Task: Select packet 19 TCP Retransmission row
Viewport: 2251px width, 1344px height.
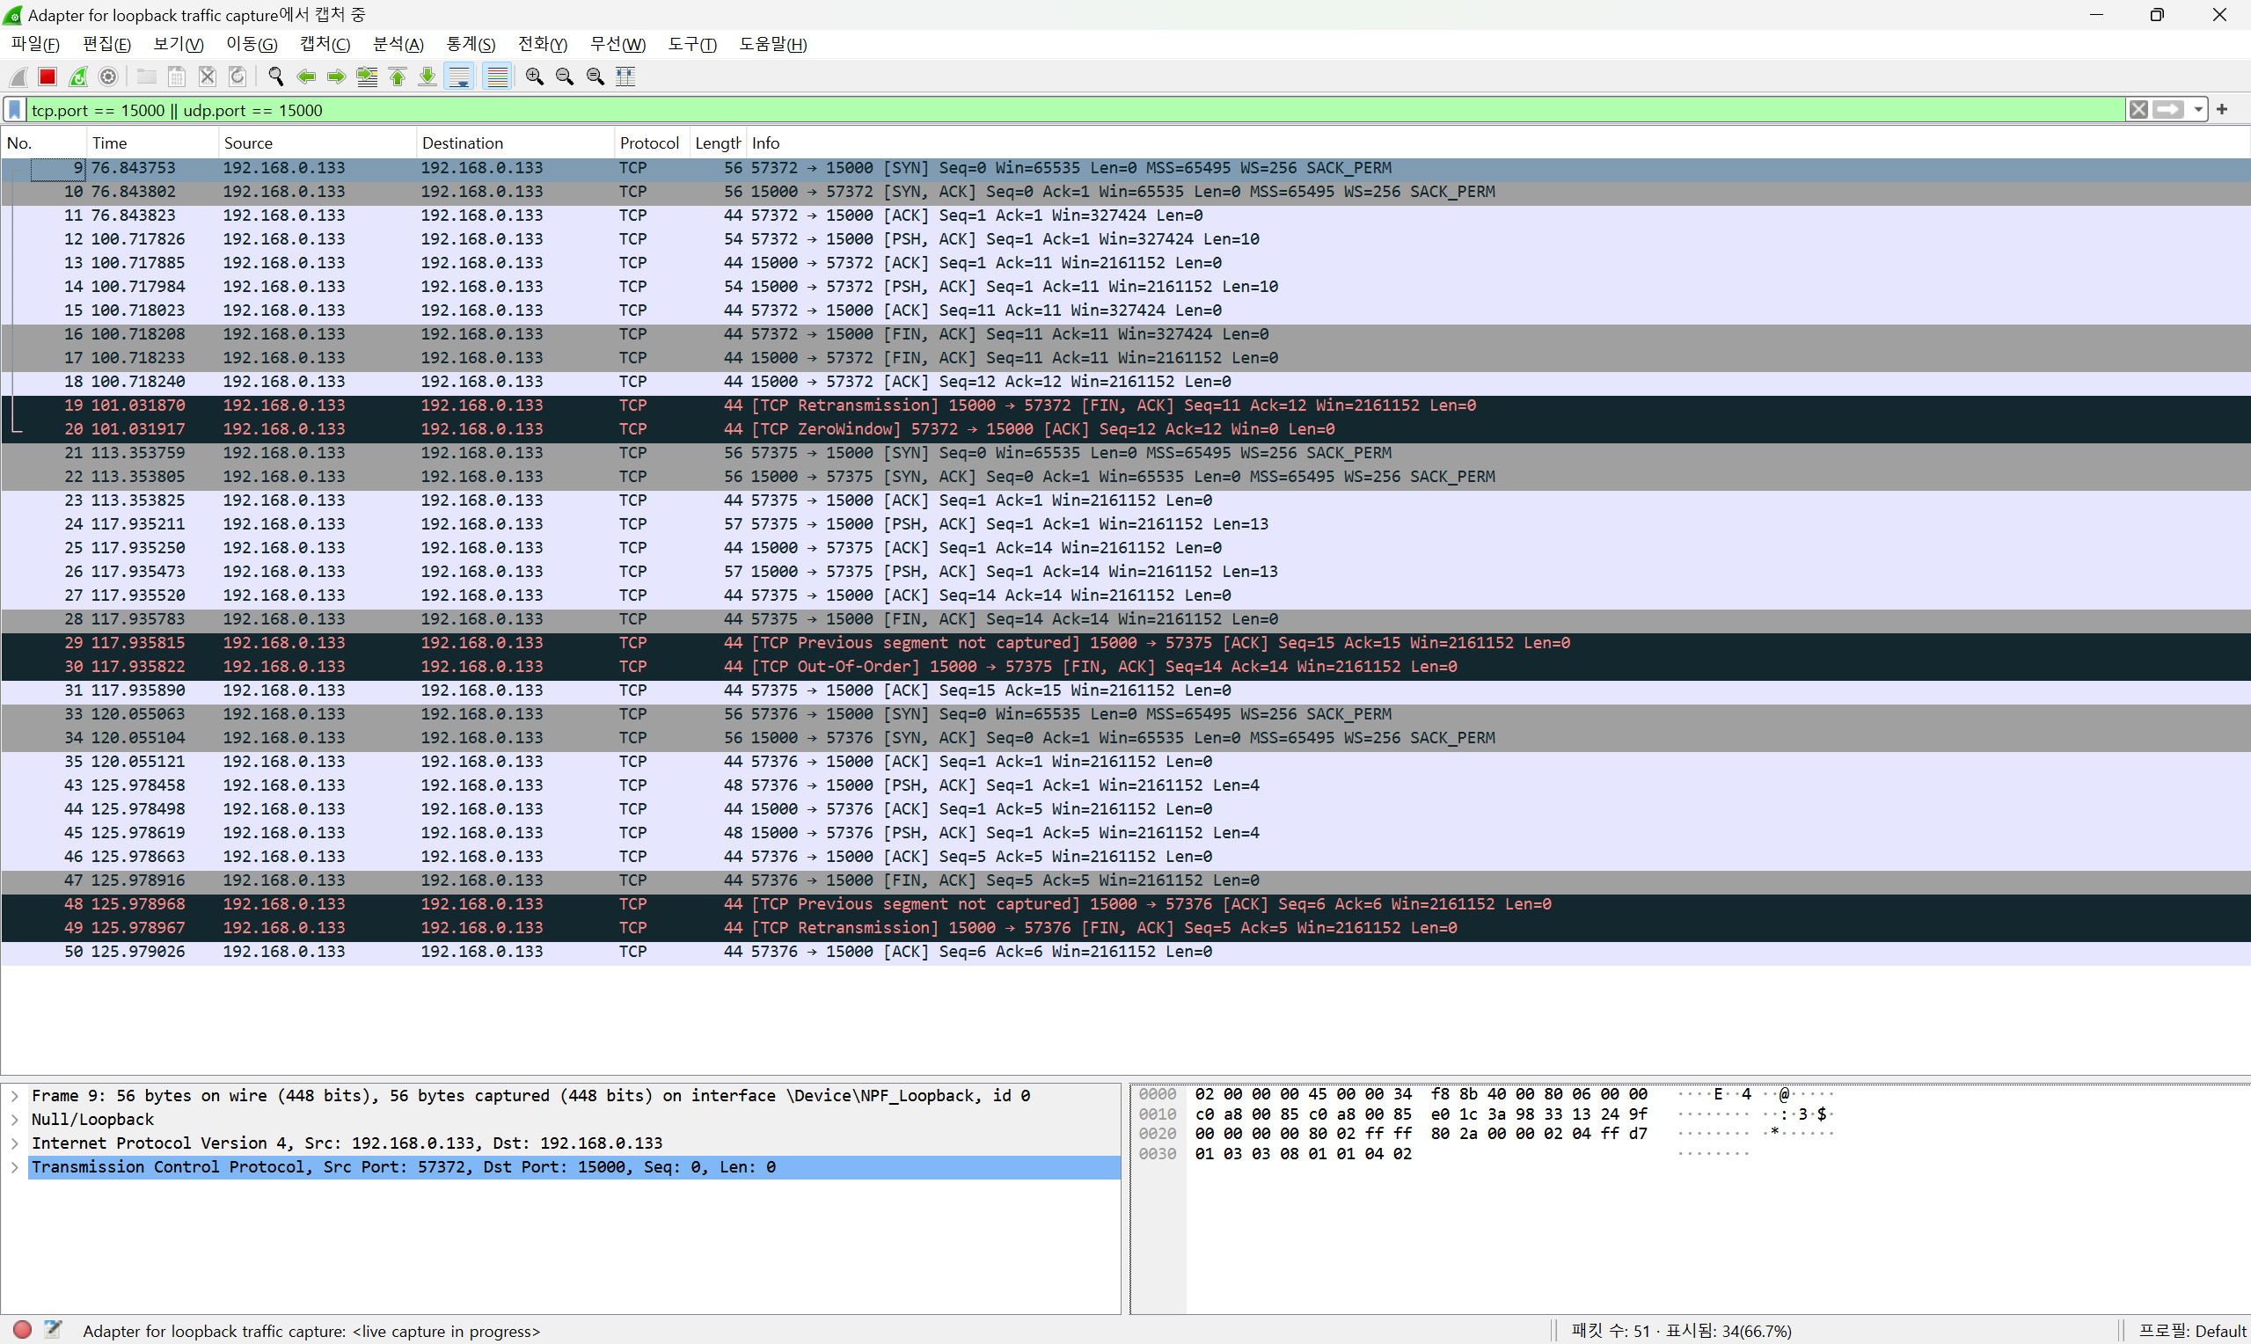Action: [x=905, y=405]
